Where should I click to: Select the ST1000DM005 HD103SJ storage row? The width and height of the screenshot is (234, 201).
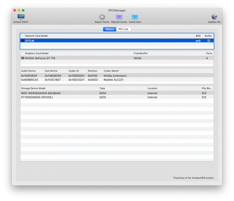[x=117, y=97]
